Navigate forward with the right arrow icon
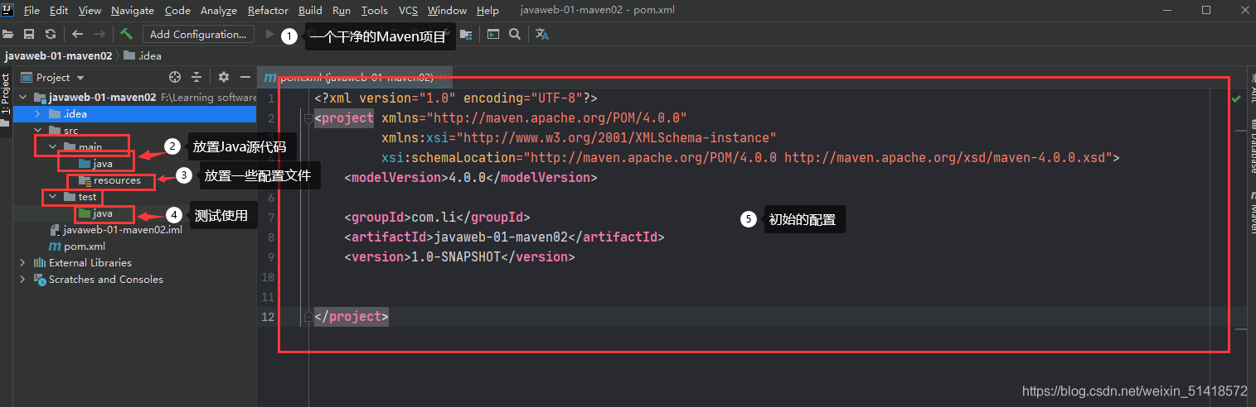The image size is (1256, 407). [x=99, y=34]
